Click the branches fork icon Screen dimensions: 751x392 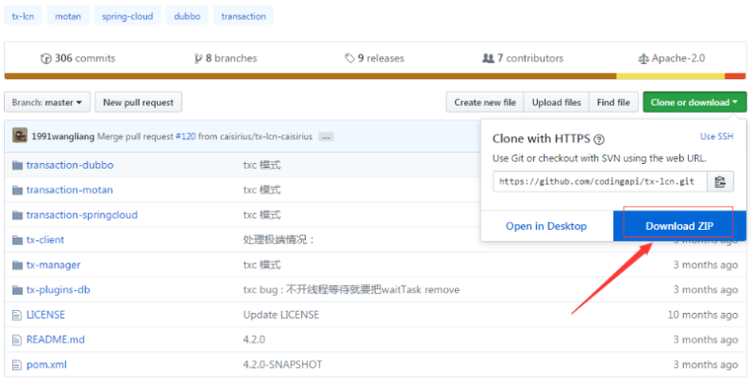tap(198, 59)
